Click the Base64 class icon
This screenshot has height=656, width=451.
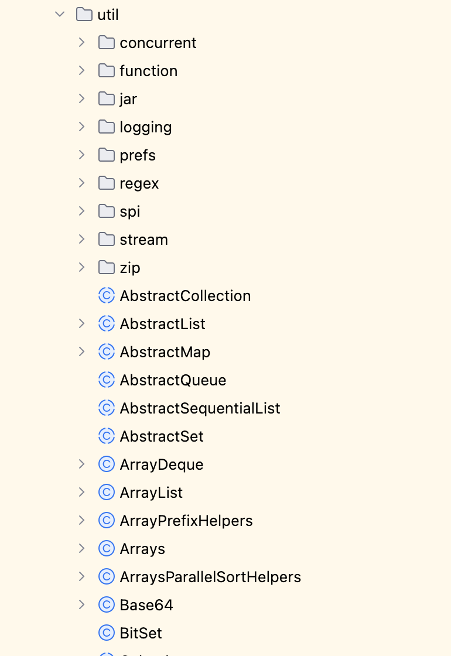[x=106, y=605]
